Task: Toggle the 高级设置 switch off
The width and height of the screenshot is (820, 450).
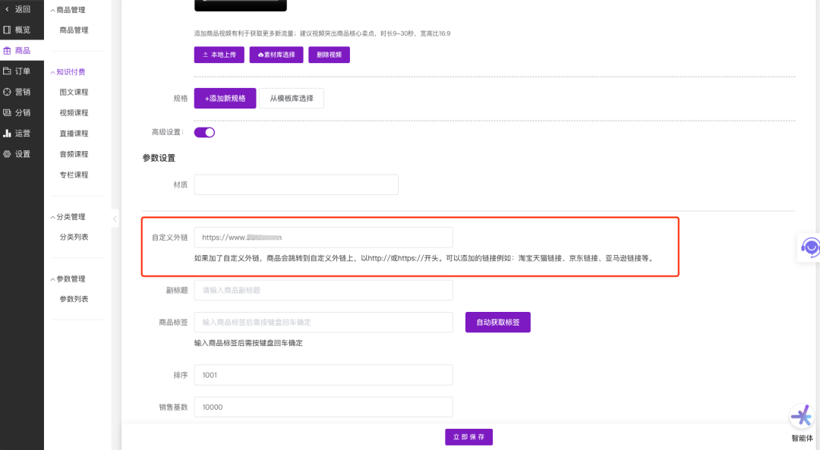Action: click(x=204, y=132)
